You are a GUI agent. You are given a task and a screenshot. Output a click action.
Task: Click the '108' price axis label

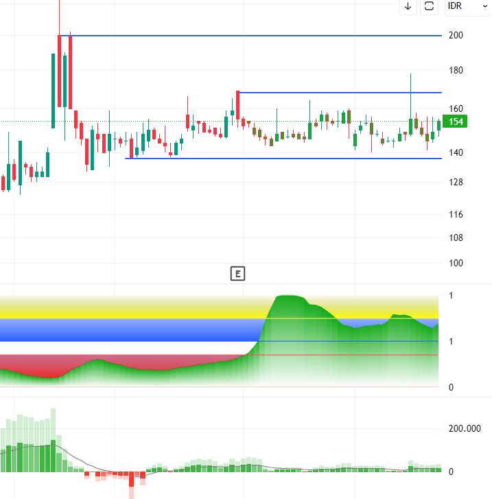coord(456,237)
